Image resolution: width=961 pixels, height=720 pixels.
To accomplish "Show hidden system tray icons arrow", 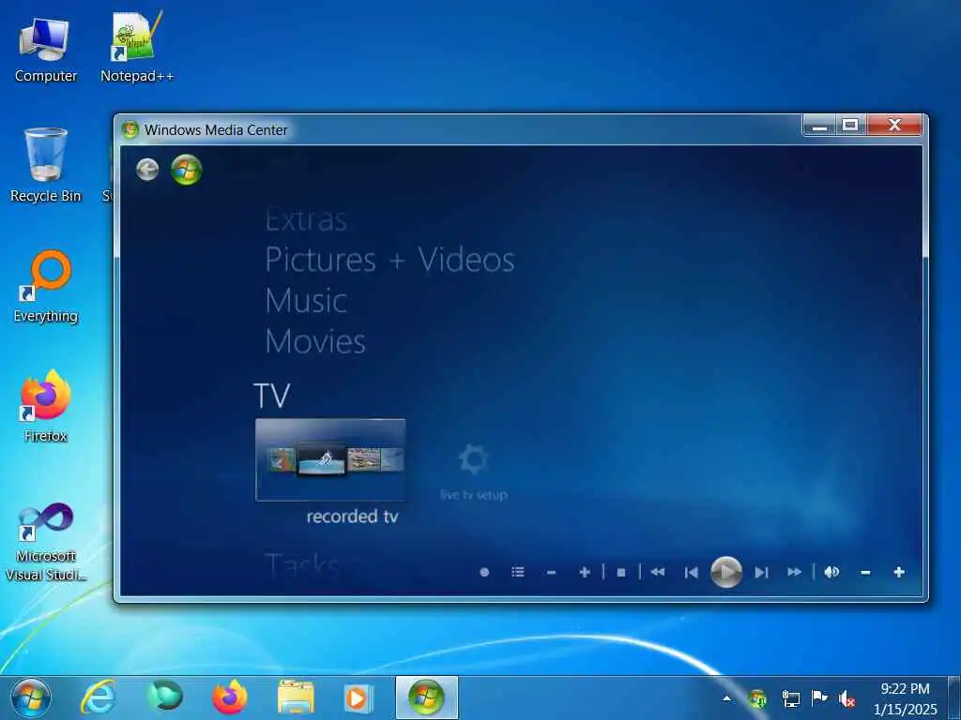I will (x=726, y=697).
